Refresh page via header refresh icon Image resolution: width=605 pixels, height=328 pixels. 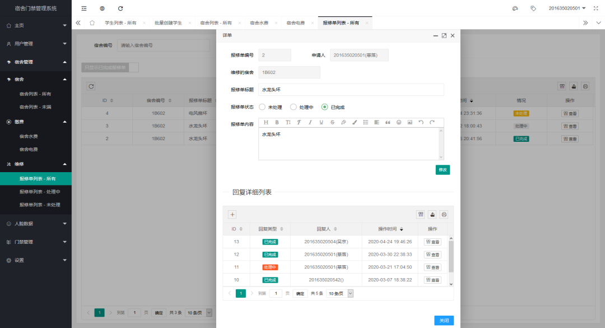point(120,8)
